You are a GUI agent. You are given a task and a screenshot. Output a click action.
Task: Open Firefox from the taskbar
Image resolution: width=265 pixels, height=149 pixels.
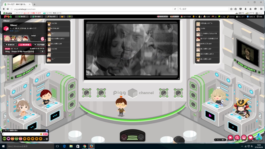coord(91,146)
